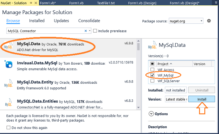The width and height of the screenshot is (219, 134).
Task: Click the package list scroll down arrow
Action: pyautogui.click(x=139, y=107)
